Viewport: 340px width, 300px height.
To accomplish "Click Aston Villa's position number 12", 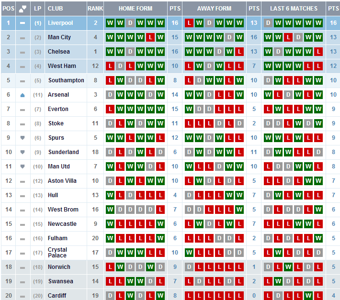I will pyautogui.click(x=9, y=181).
